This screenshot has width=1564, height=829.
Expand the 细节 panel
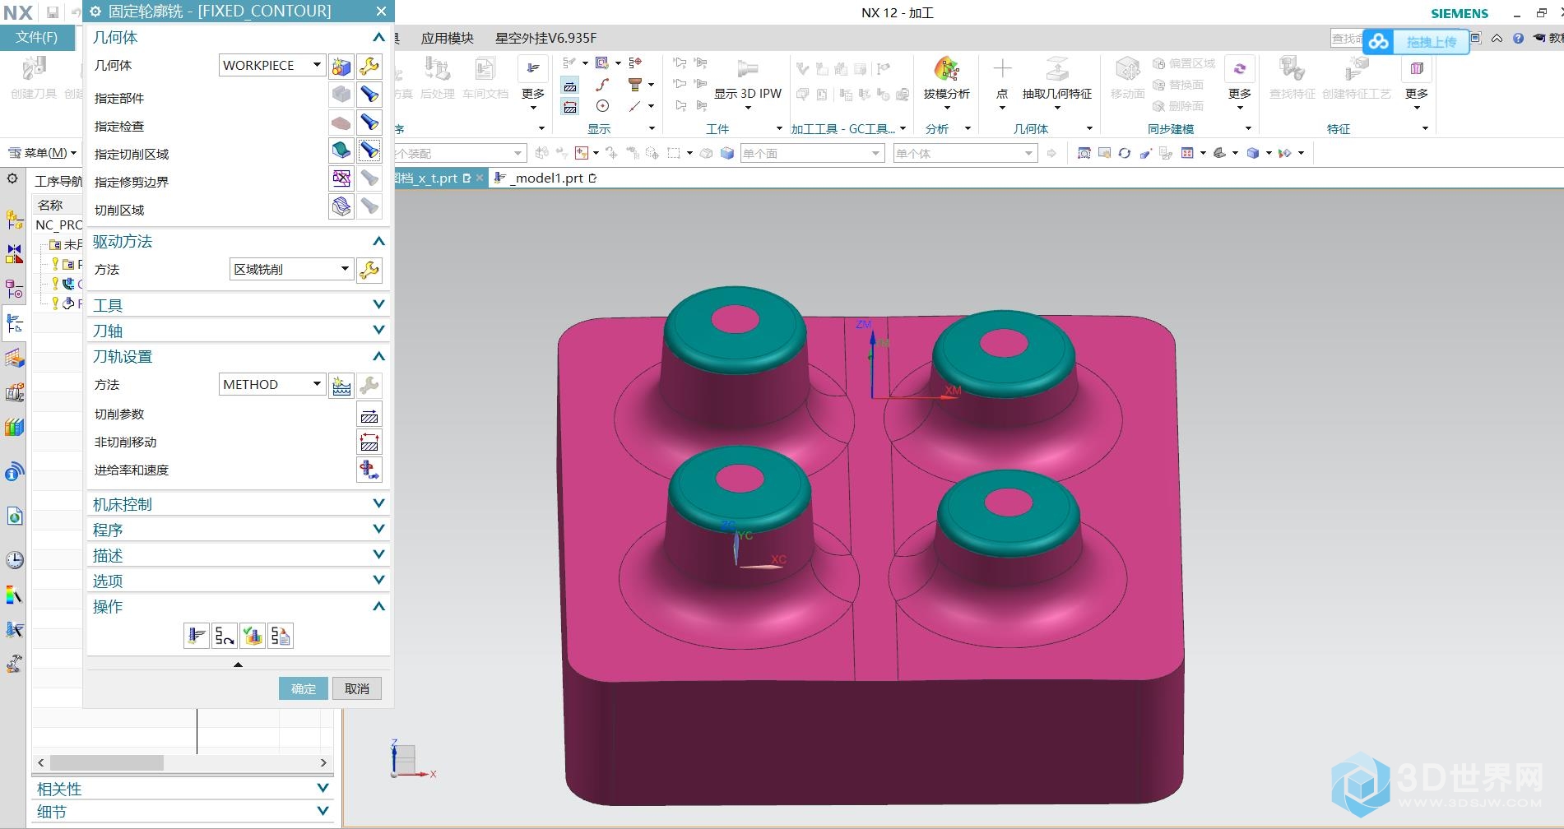tap(183, 812)
